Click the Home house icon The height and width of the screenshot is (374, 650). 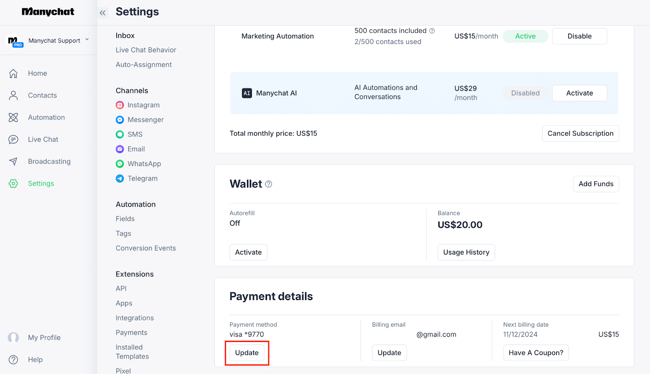click(x=13, y=74)
